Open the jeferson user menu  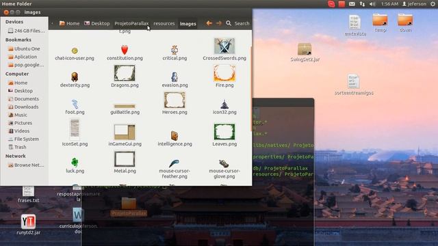tap(414, 4)
